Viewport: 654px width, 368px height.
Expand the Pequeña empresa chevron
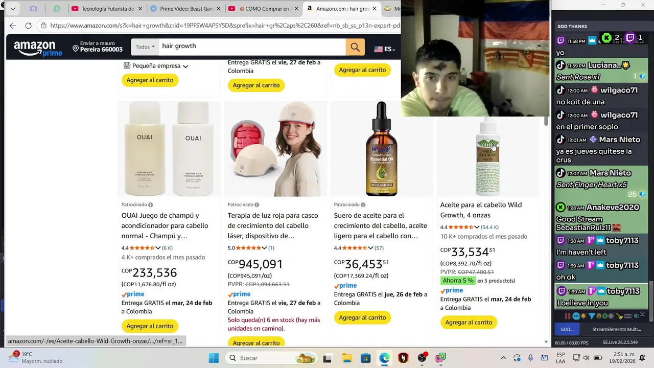(x=185, y=66)
